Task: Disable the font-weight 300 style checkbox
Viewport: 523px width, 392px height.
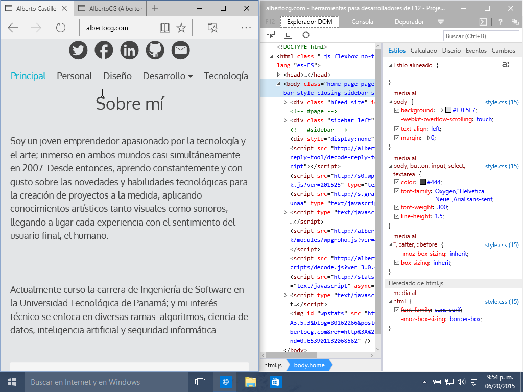Action: coord(397,207)
